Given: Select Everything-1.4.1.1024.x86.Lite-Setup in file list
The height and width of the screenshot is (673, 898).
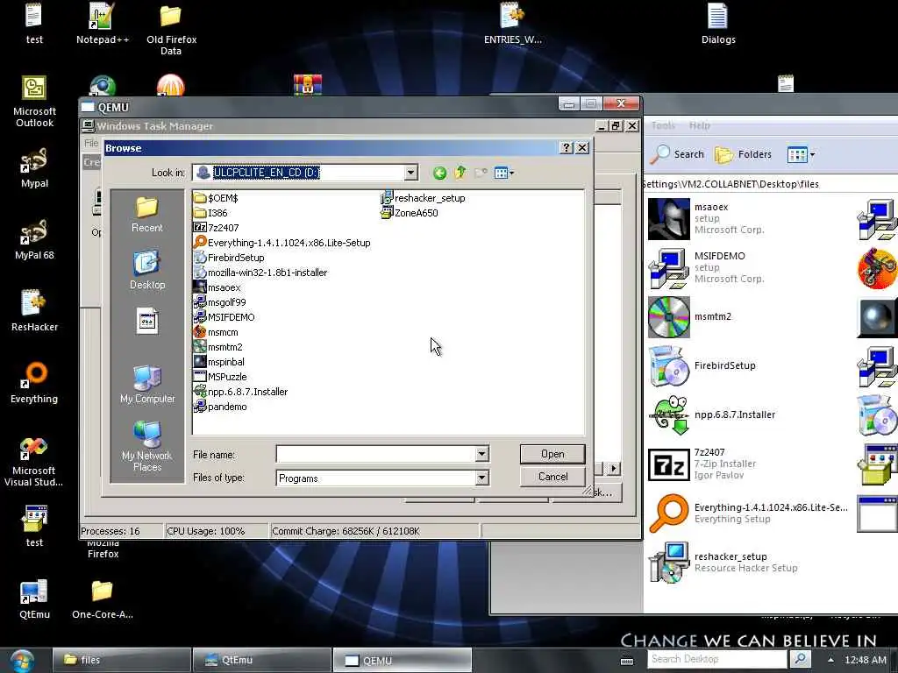Looking at the screenshot, I should [282, 243].
